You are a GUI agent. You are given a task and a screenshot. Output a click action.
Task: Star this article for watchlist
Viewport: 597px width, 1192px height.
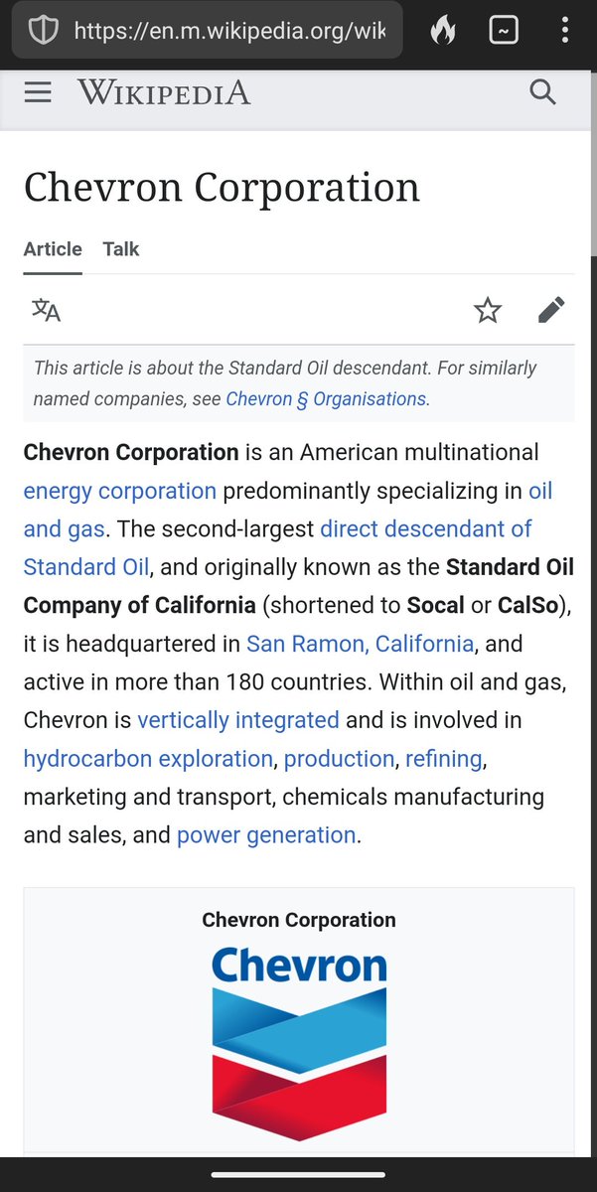(488, 310)
